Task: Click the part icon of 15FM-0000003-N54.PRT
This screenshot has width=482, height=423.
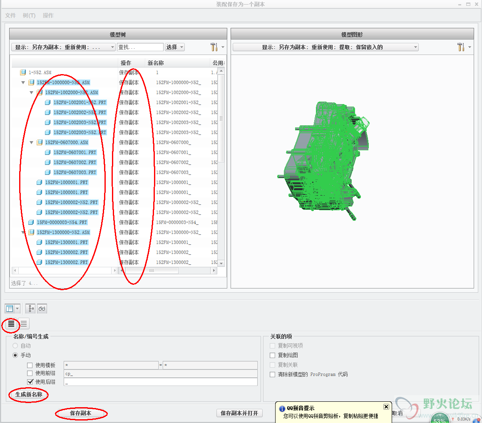Action: (31, 222)
